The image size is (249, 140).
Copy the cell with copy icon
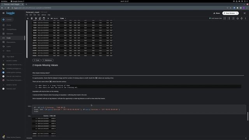[40, 18]
